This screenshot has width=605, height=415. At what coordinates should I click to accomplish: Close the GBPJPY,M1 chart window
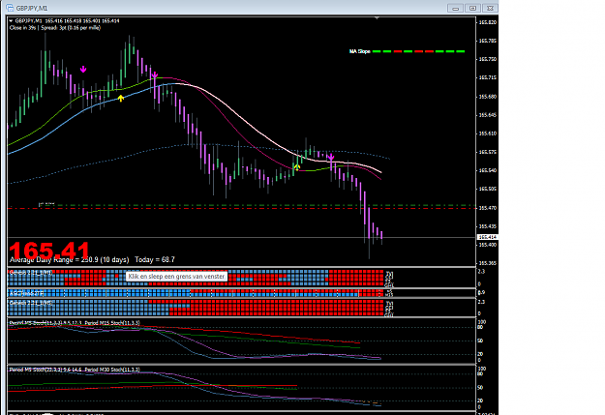[x=490, y=8]
